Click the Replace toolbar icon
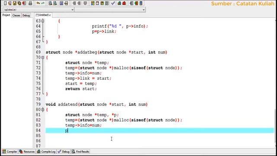The image size is (277, 156). point(55,3)
